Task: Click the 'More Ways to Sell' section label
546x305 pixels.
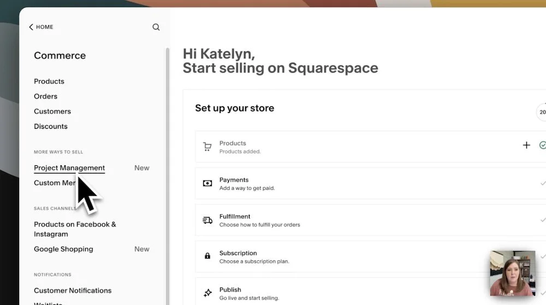Action: 58,152
